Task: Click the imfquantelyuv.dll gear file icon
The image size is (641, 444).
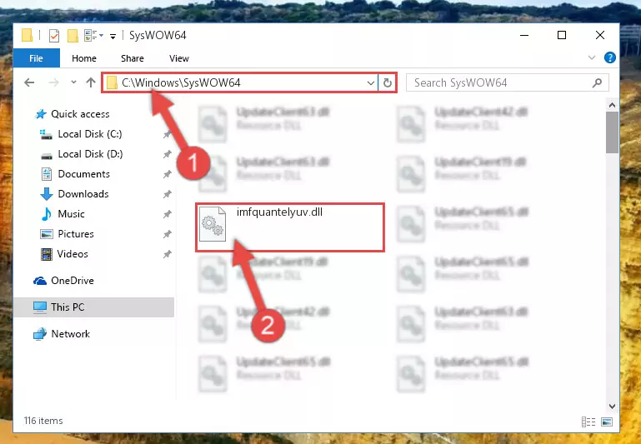Action: pyautogui.click(x=213, y=224)
